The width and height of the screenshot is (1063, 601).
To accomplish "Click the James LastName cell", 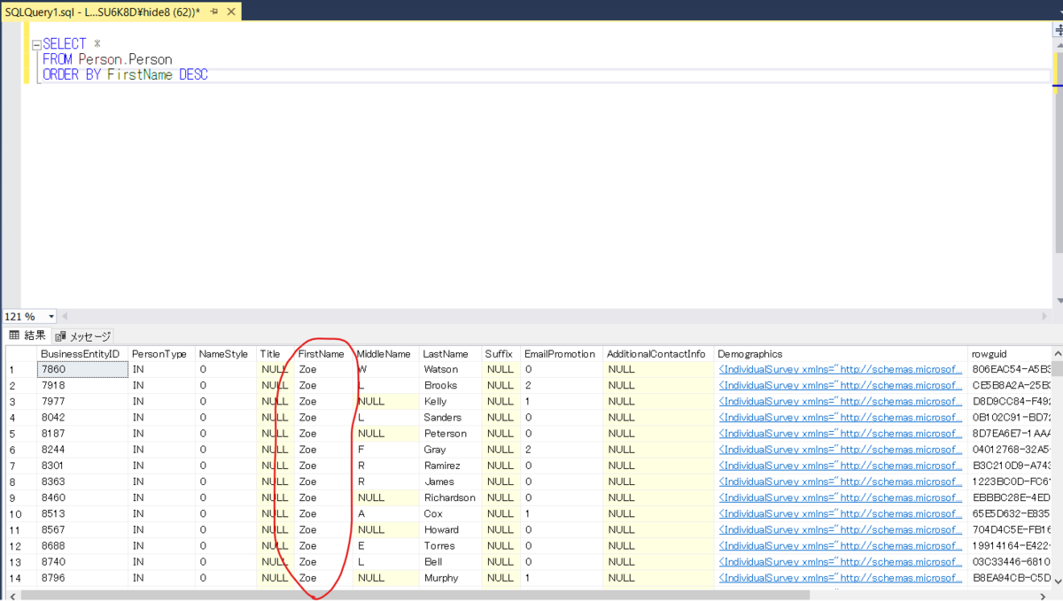I will click(x=451, y=482).
